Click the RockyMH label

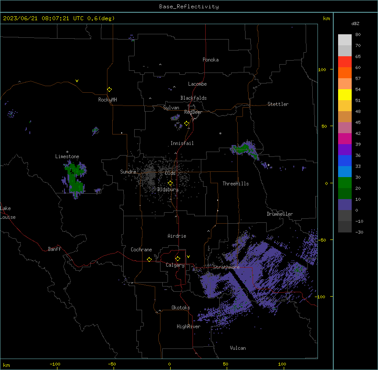(107, 100)
